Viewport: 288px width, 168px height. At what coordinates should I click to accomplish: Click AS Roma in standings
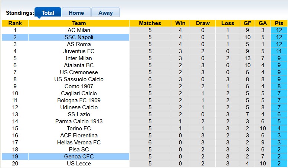pos(79,44)
